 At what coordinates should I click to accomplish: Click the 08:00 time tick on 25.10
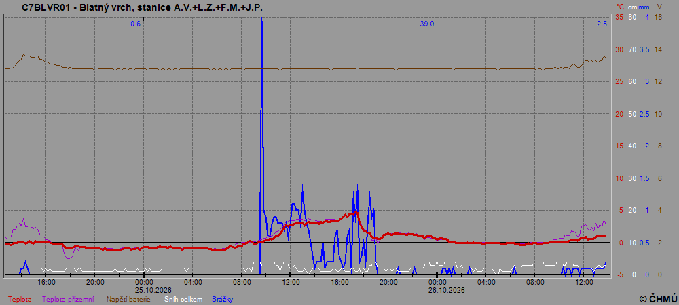coord(242,283)
